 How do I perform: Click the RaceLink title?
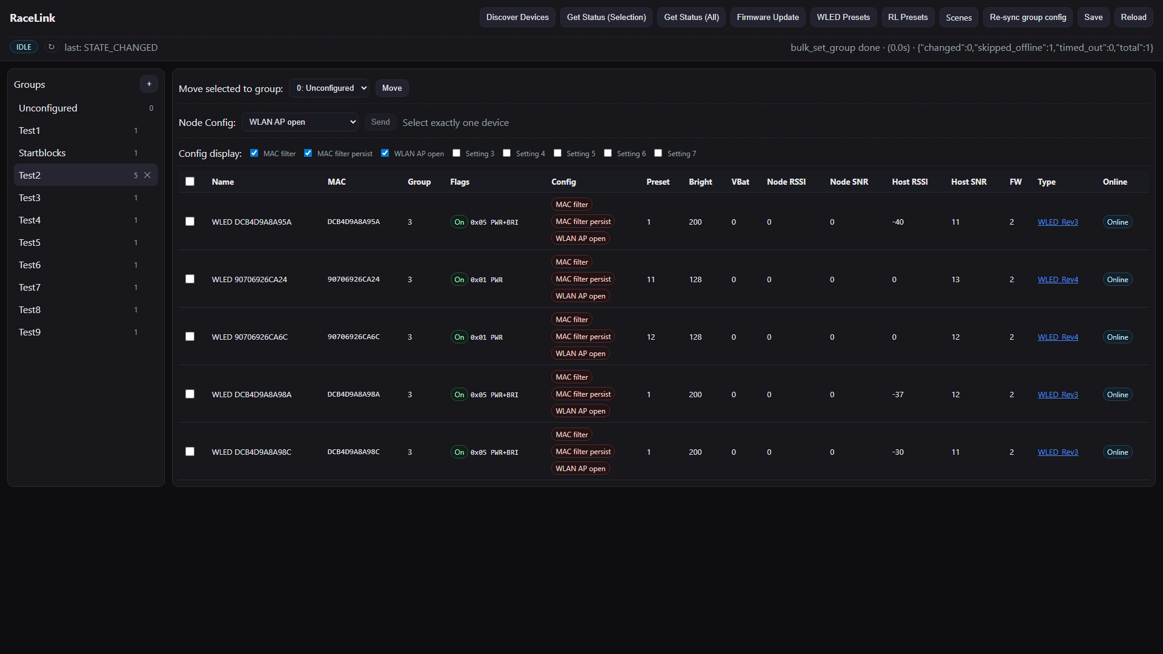click(33, 18)
